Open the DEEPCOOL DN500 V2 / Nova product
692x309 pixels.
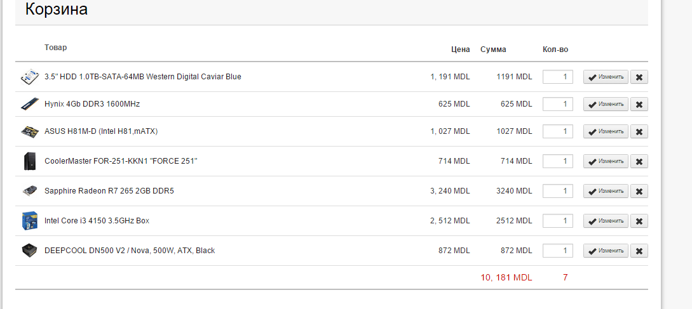click(130, 251)
